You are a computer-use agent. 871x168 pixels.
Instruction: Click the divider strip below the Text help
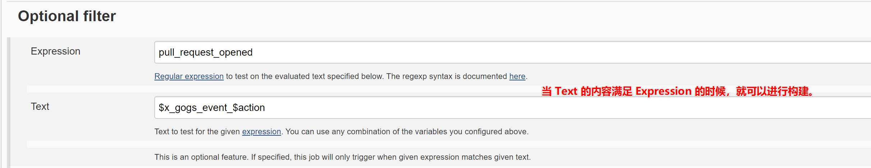(x=449, y=144)
